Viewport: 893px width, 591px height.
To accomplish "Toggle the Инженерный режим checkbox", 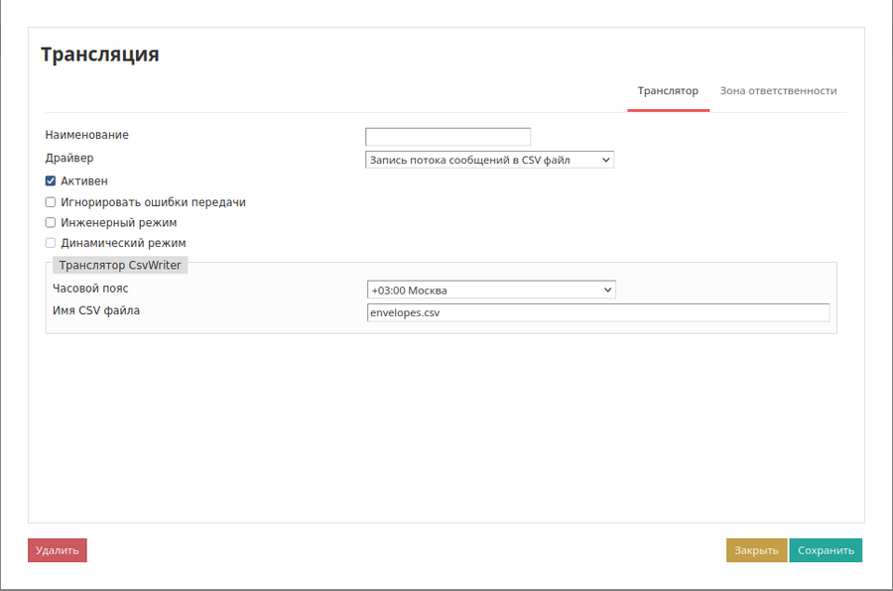I will [51, 223].
